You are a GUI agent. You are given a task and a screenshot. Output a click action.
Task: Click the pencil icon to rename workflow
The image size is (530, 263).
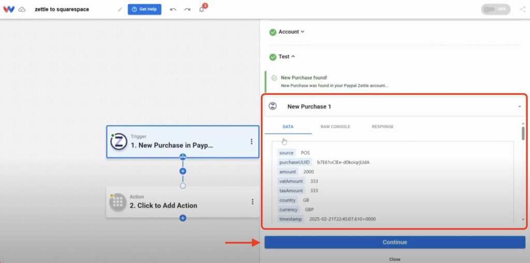(120, 9)
